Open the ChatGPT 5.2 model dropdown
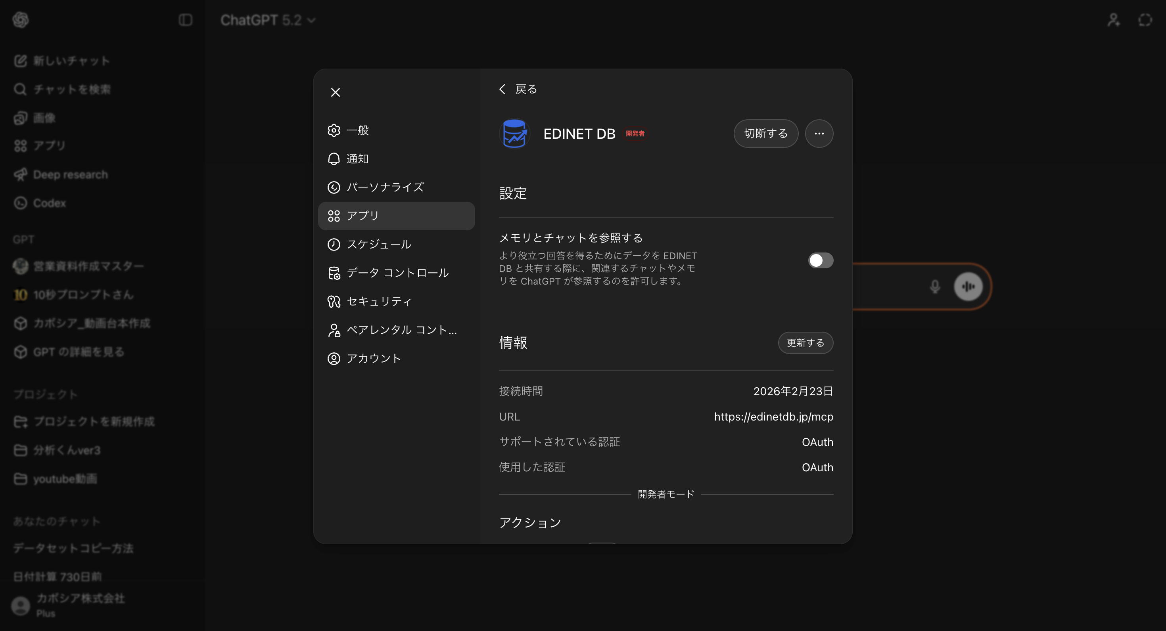The image size is (1166, 631). click(x=267, y=20)
